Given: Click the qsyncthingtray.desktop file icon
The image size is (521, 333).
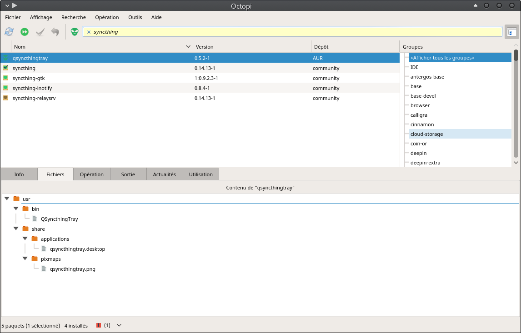Looking at the screenshot, I should click(x=44, y=249).
